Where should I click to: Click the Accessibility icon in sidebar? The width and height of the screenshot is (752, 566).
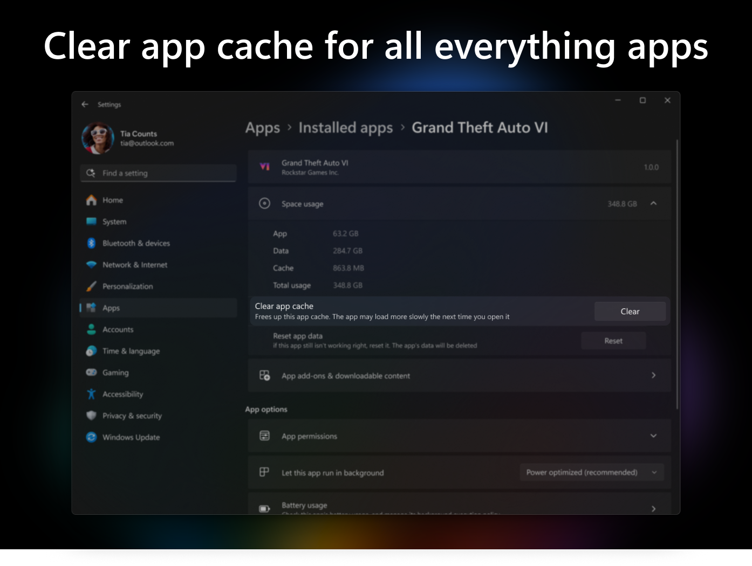91,394
